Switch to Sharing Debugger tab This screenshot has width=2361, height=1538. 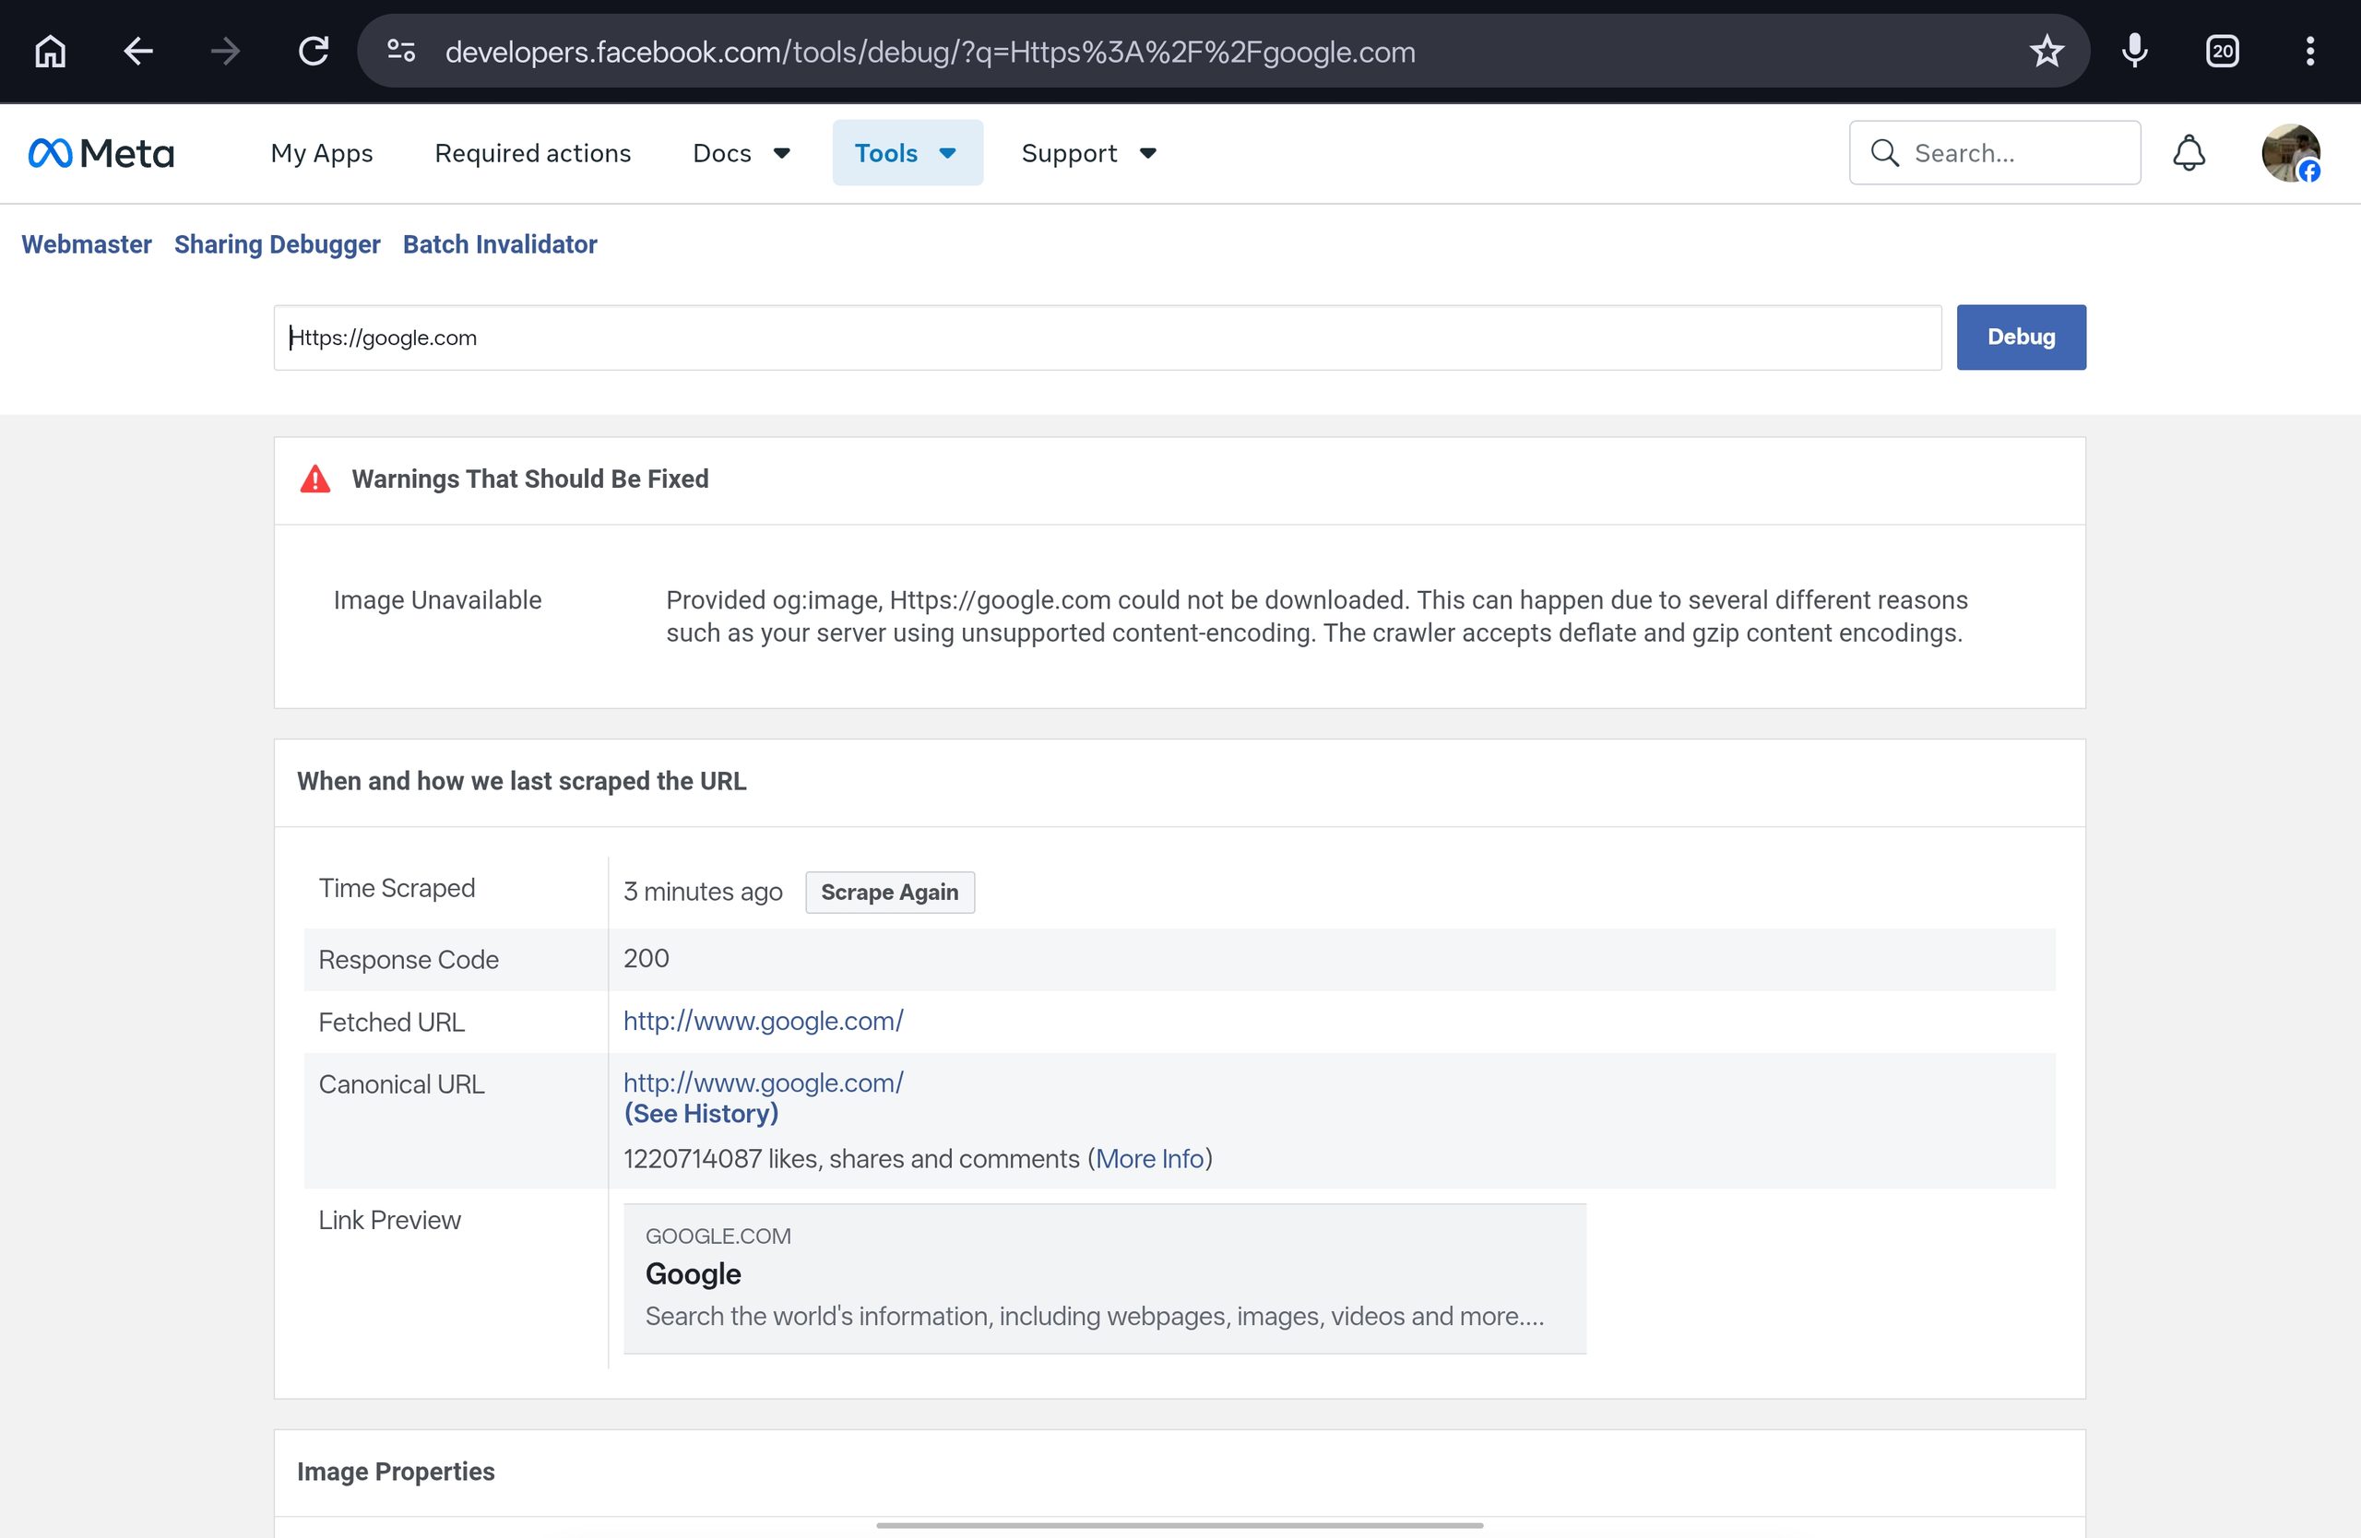click(277, 244)
